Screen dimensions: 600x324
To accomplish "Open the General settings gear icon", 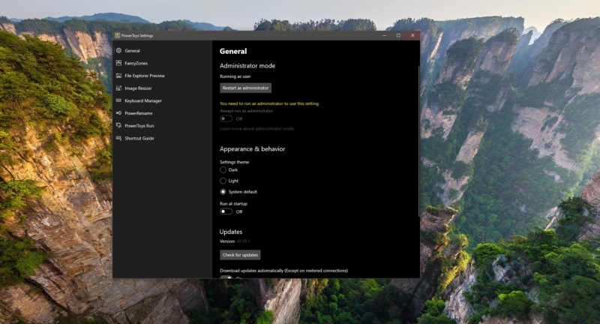I will 118,51.
